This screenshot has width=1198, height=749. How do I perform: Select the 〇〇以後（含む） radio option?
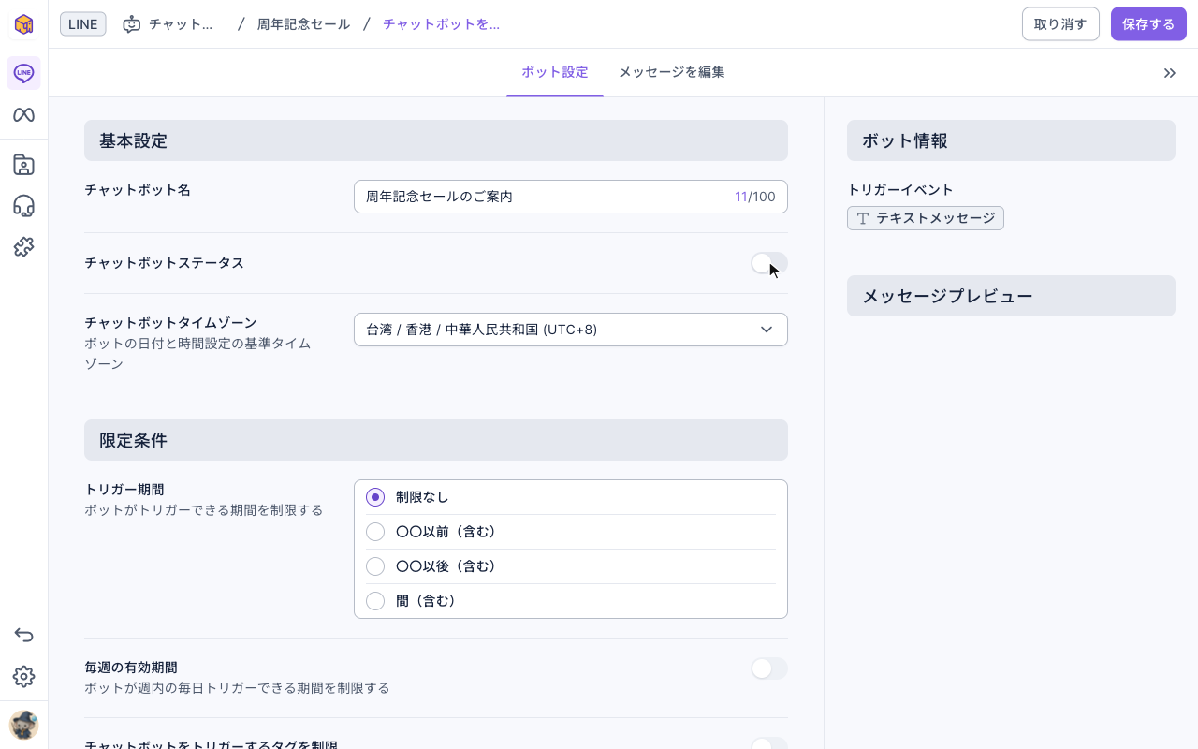375,566
